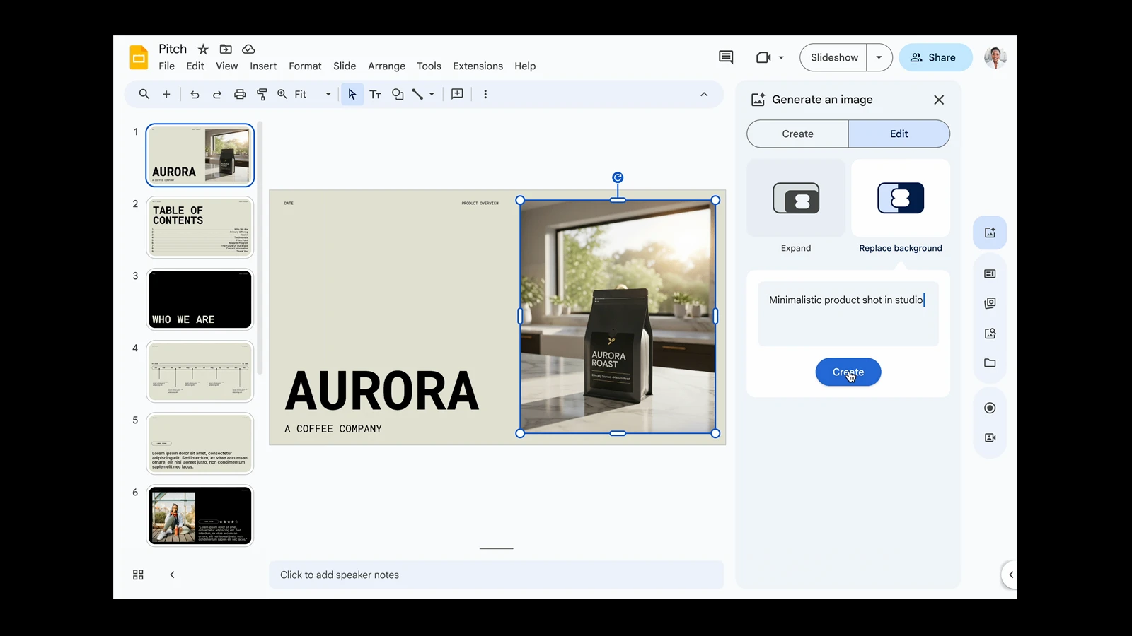Image resolution: width=1132 pixels, height=636 pixels.
Task: Redo the last action
Action: click(217, 94)
